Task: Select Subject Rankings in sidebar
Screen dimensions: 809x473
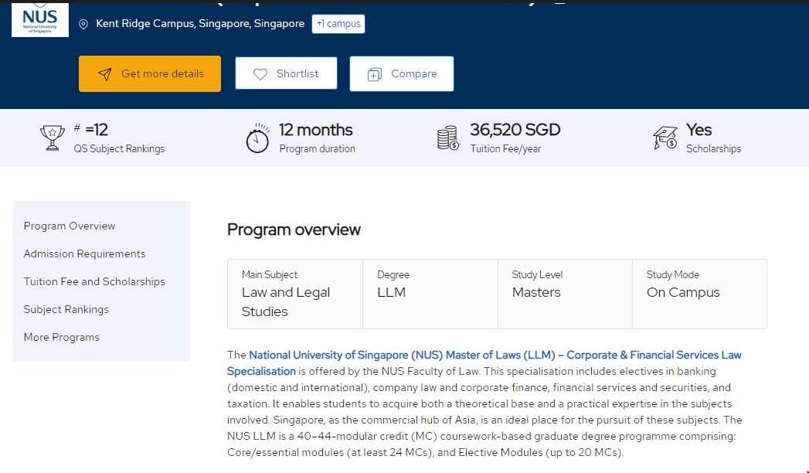Action: (x=66, y=310)
